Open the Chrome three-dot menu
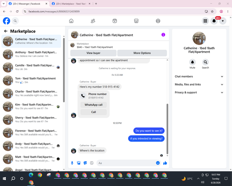 point(228,11)
